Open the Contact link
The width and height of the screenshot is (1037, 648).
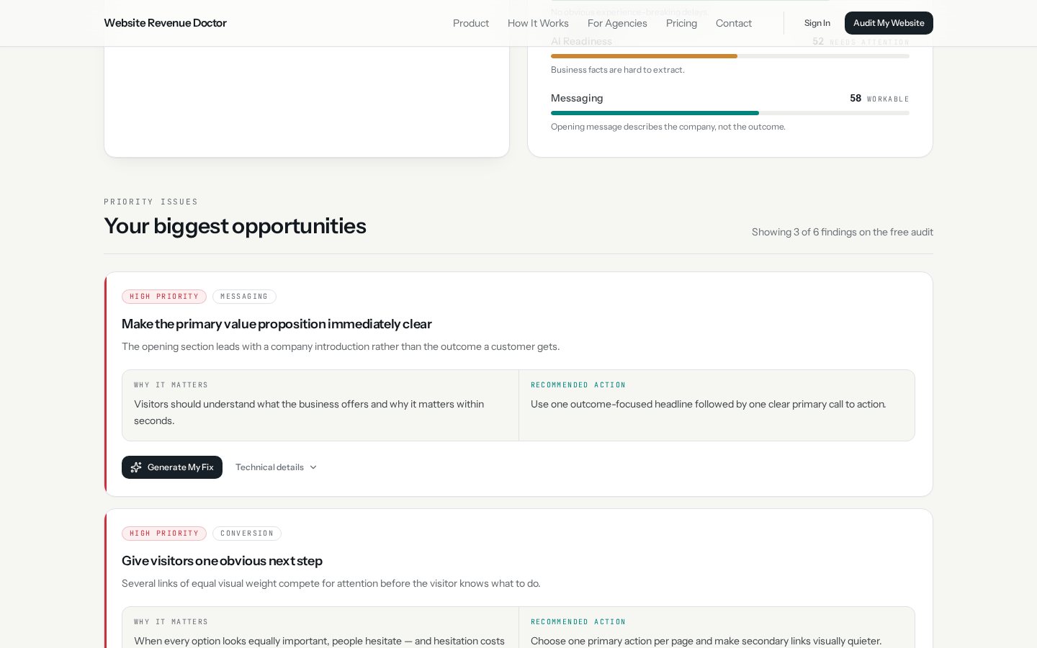click(x=734, y=23)
